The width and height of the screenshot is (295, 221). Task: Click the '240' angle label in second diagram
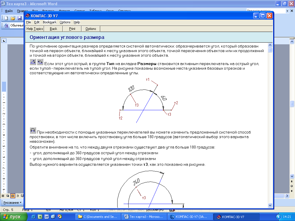pos(136,182)
